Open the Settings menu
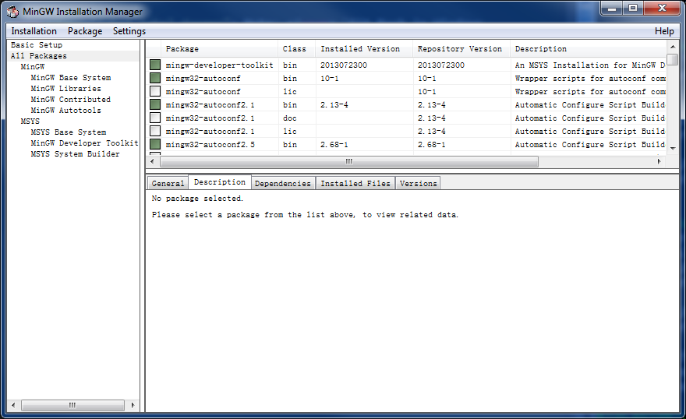Image resolution: width=686 pixels, height=419 pixels. (129, 31)
